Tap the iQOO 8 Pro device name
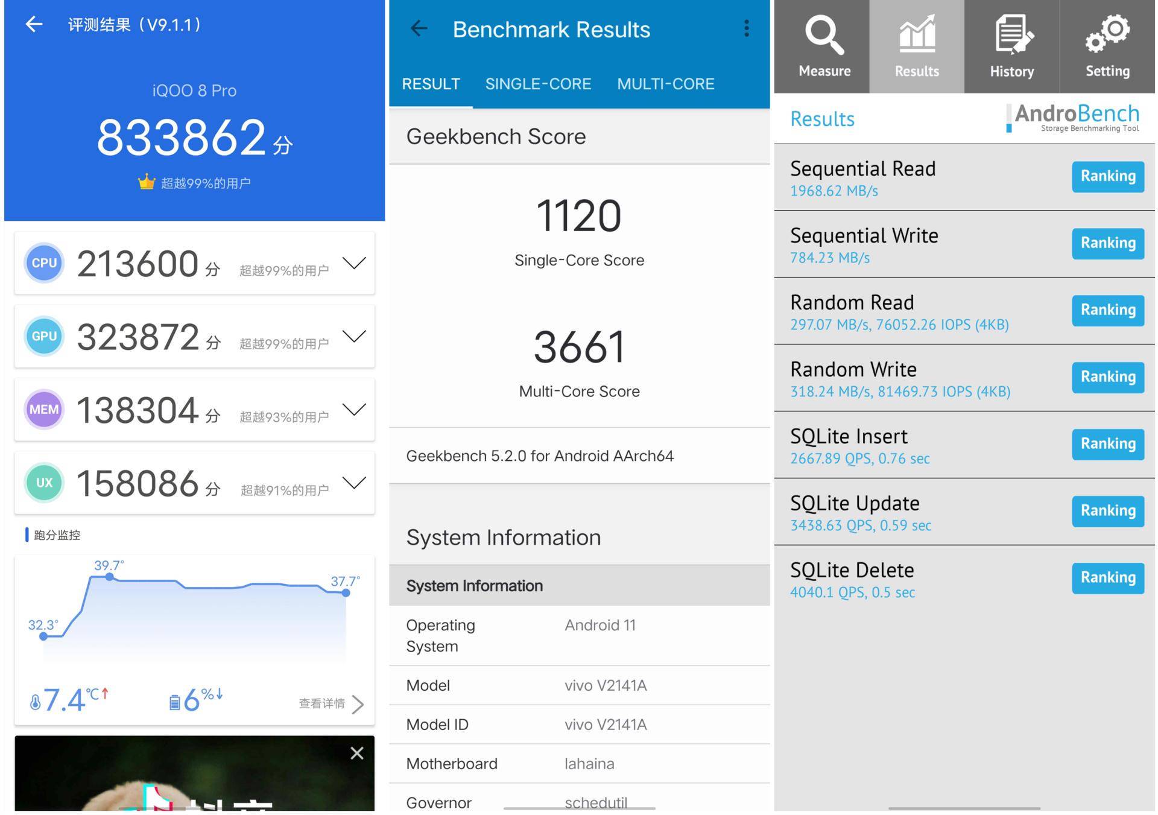 (194, 90)
